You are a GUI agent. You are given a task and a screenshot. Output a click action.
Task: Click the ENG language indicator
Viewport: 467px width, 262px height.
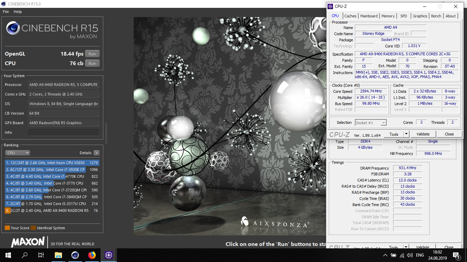420,255
